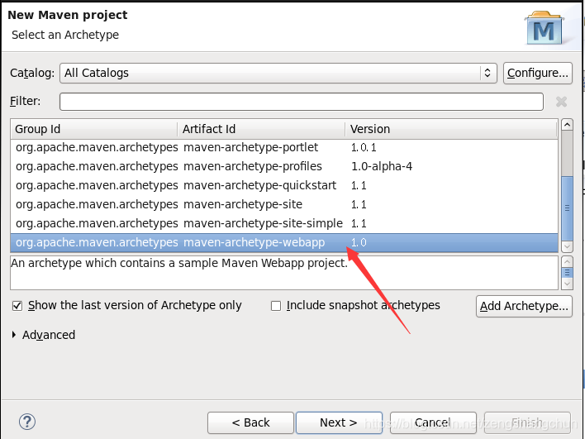Sort by the Group Id column header

click(94, 129)
